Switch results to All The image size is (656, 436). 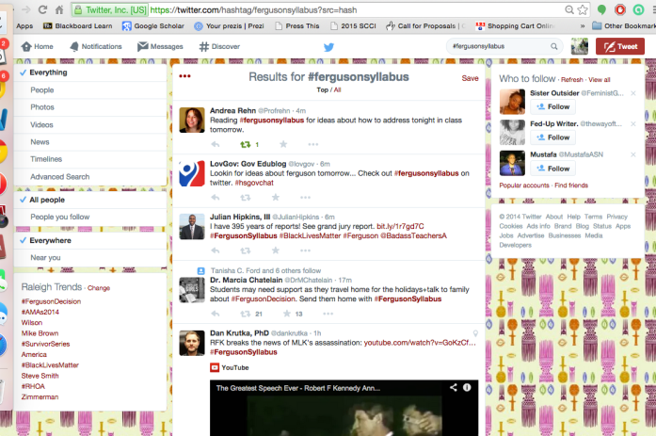(337, 89)
